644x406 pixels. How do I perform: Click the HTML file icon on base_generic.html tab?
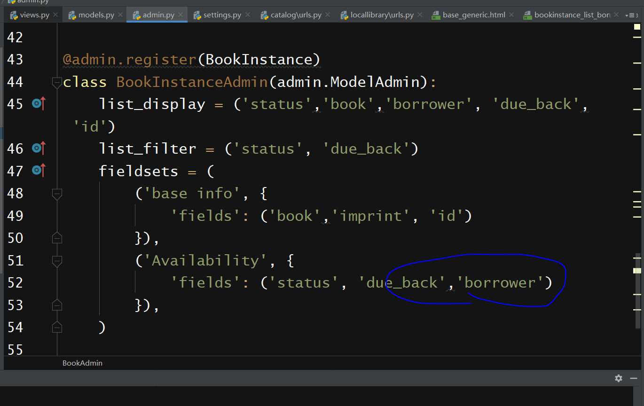436,15
